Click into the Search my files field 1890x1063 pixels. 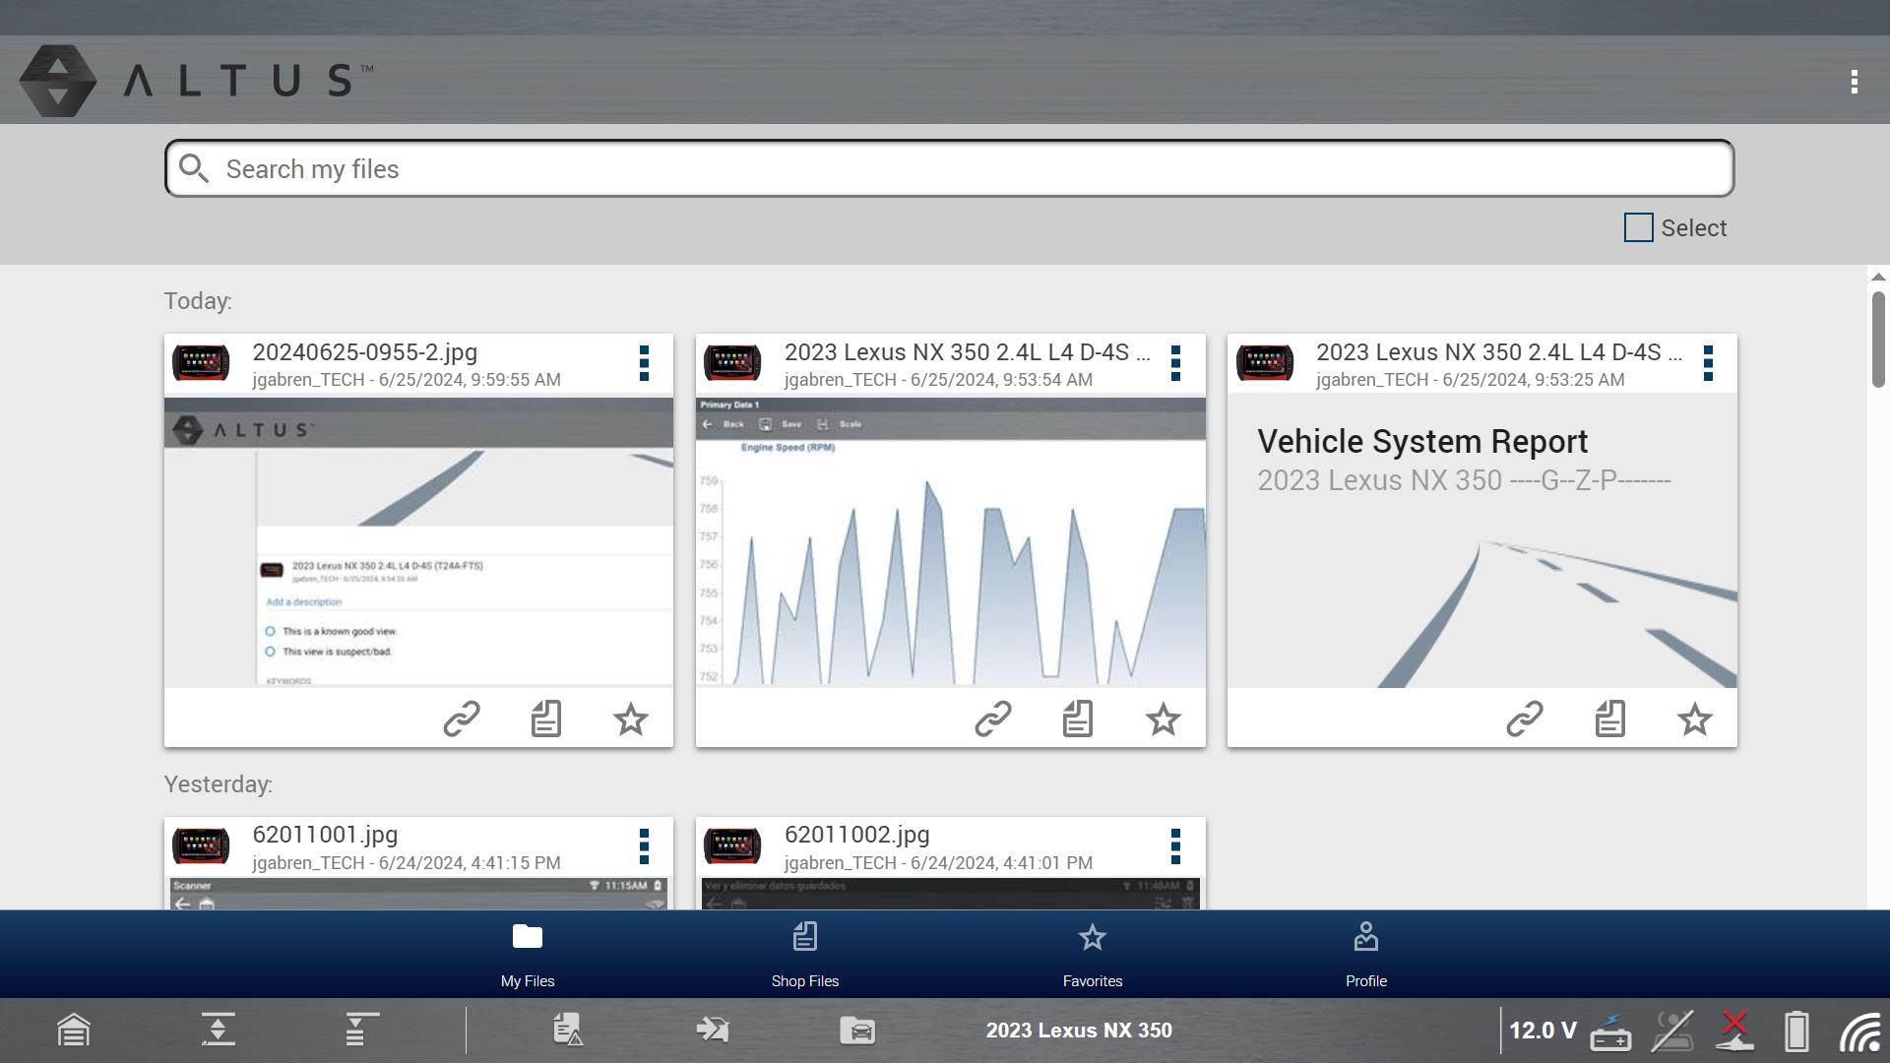pos(949,169)
